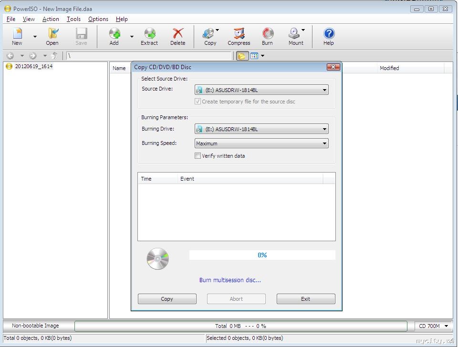
Task: Click the Burn multisession disc link
Action: 230,280
